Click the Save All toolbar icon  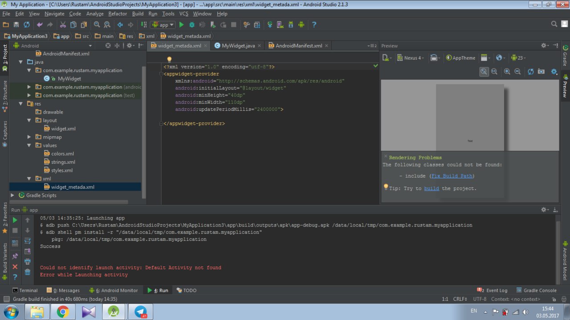(16, 25)
